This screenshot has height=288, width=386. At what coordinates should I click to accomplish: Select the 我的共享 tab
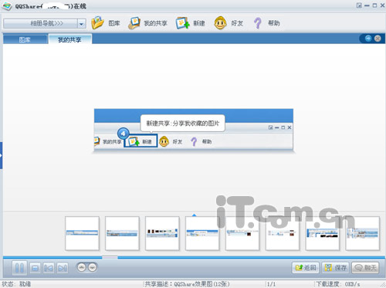[69, 39]
